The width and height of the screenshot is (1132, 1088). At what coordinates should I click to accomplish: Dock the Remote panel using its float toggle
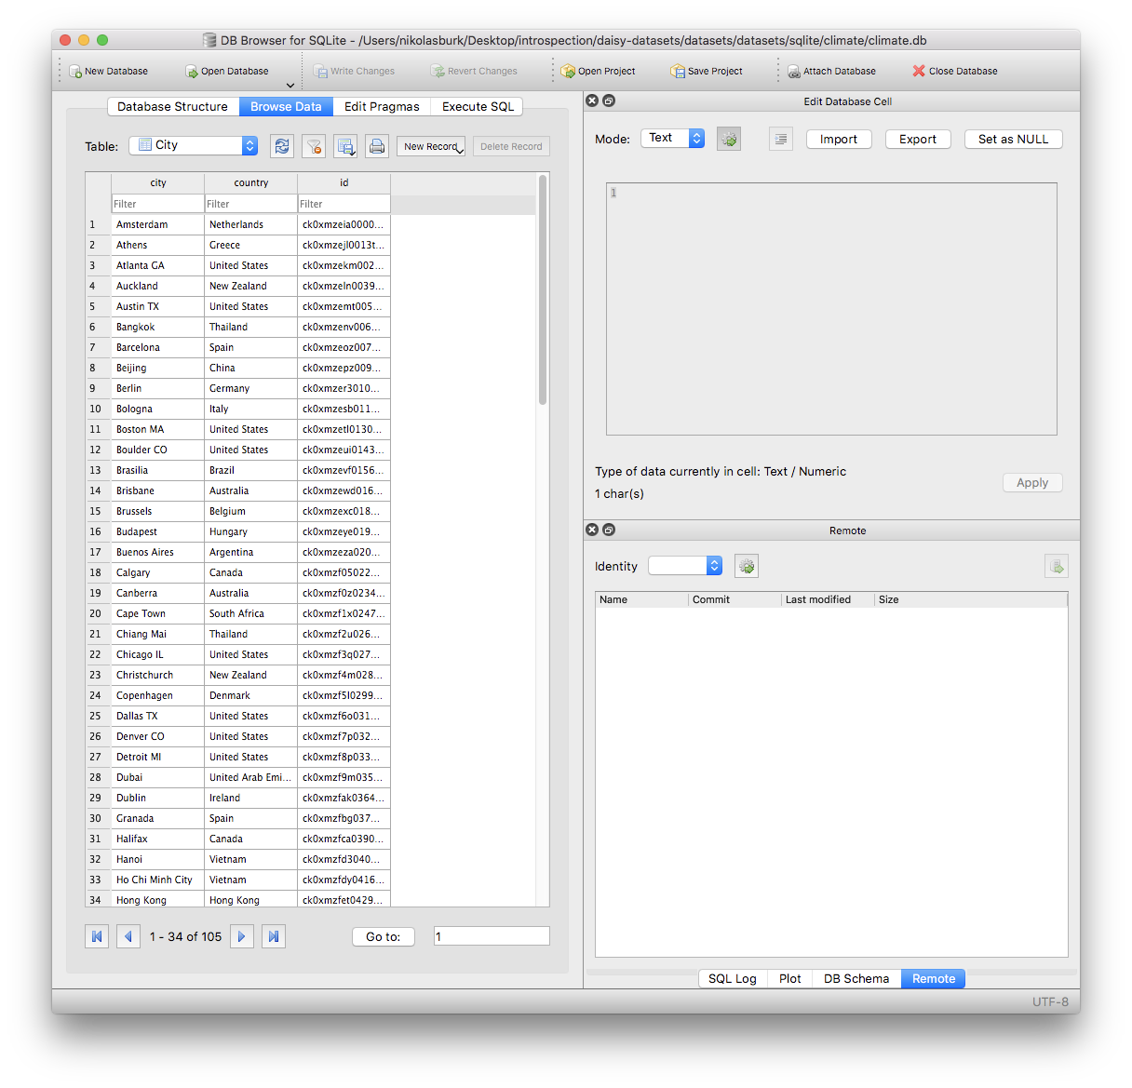609,530
